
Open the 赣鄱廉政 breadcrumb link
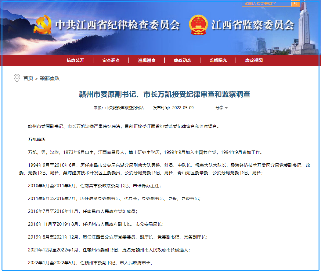(49, 78)
